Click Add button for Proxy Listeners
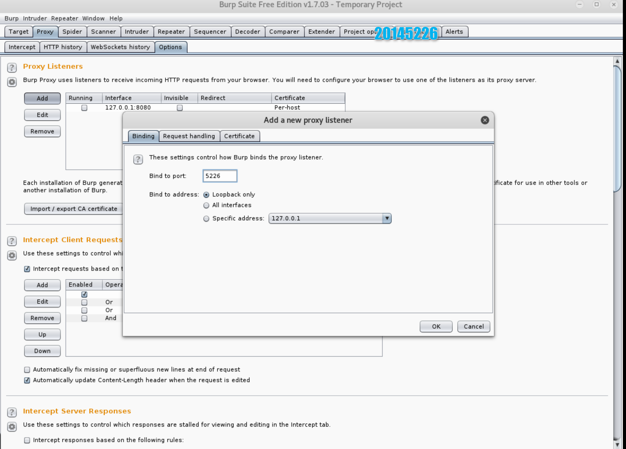The width and height of the screenshot is (626, 449). pos(42,99)
